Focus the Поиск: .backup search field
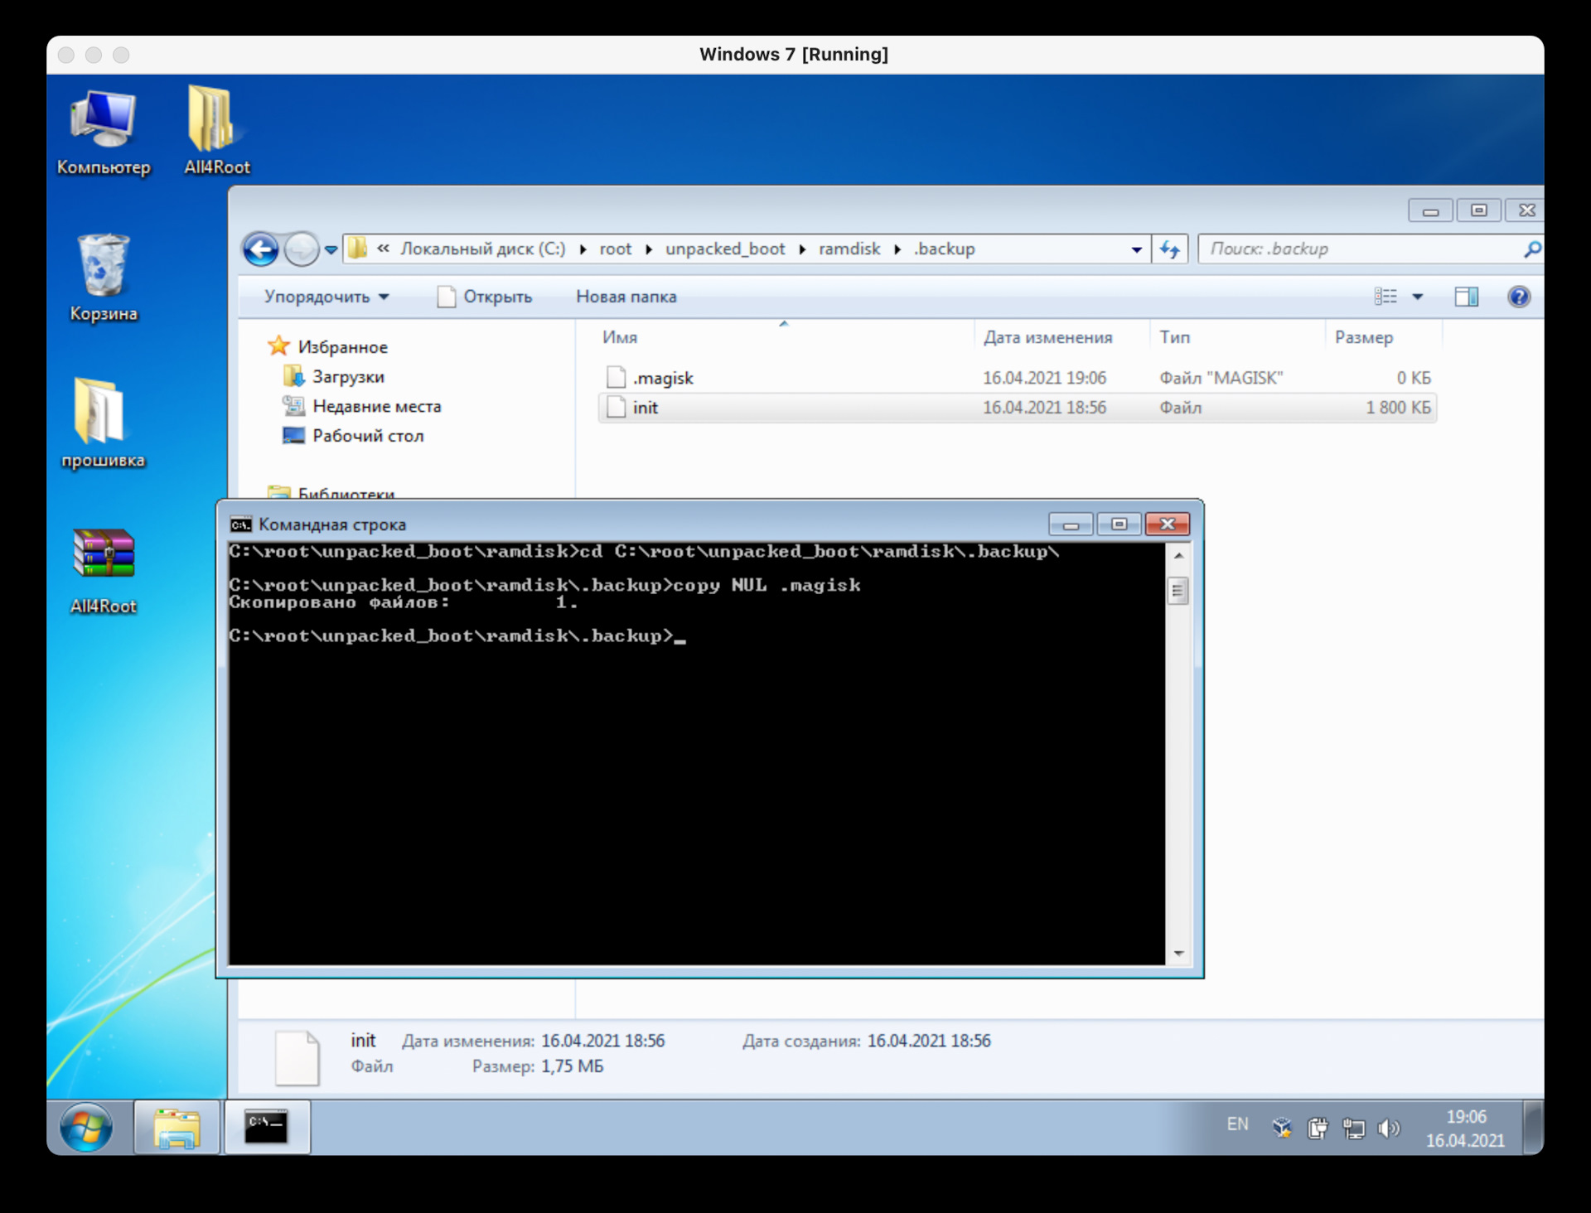 coord(1359,249)
